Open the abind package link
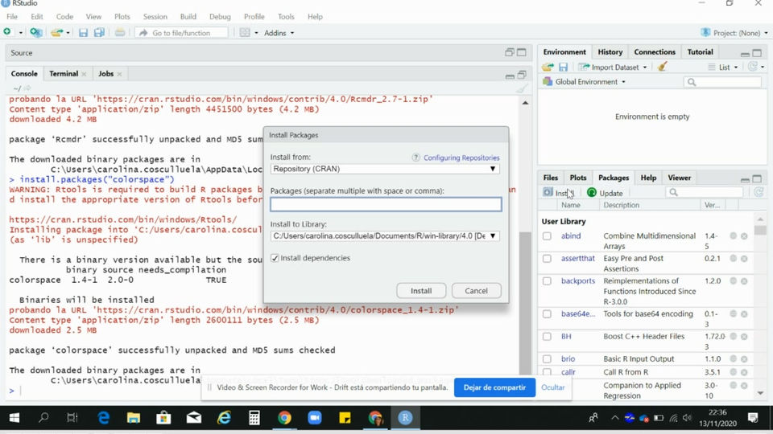The width and height of the screenshot is (773, 434). (x=570, y=236)
